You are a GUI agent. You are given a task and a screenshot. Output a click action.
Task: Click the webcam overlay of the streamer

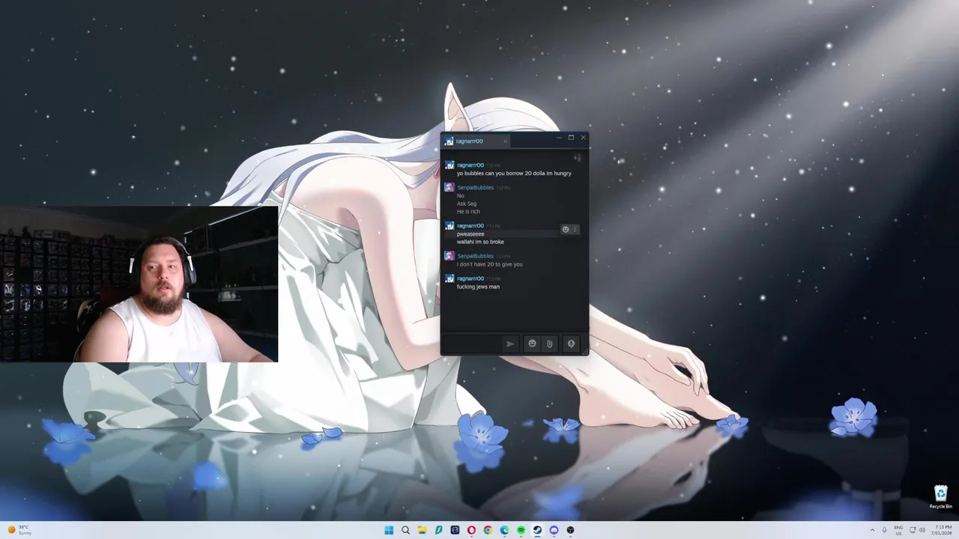[x=139, y=284]
